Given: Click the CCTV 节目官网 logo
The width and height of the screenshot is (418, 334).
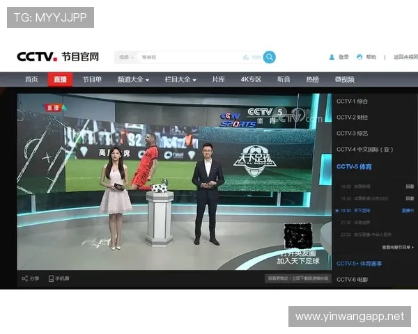Looking at the screenshot, I should tap(58, 57).
